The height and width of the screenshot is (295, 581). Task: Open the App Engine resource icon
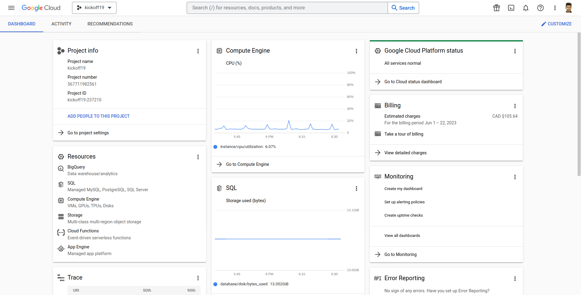pos(61,249)
